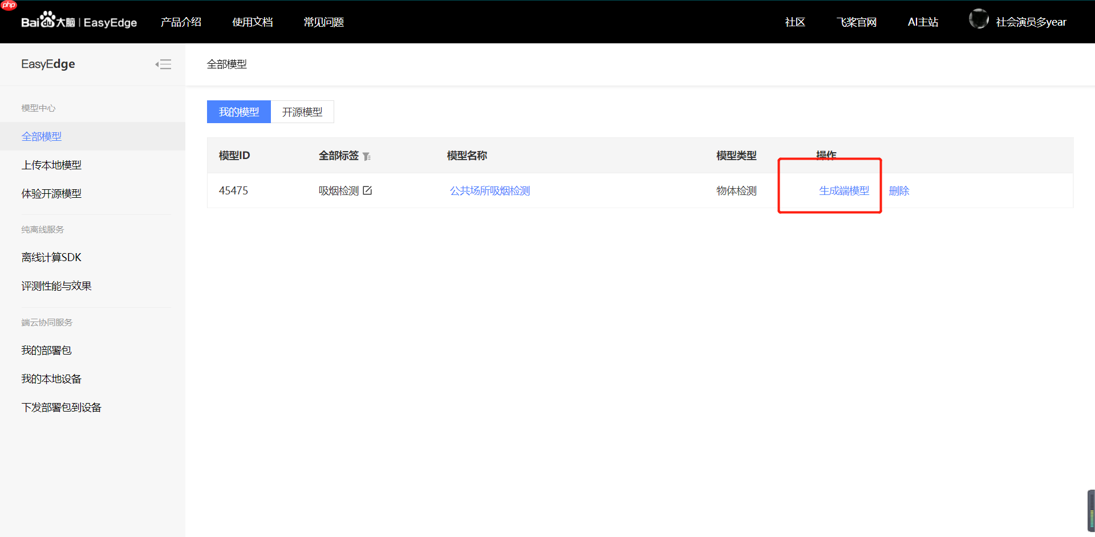Viewport: 1095px width, 537px height.
Task: Click the Baidu大脑 EasyEdge logo
Action: coord(79,22)
